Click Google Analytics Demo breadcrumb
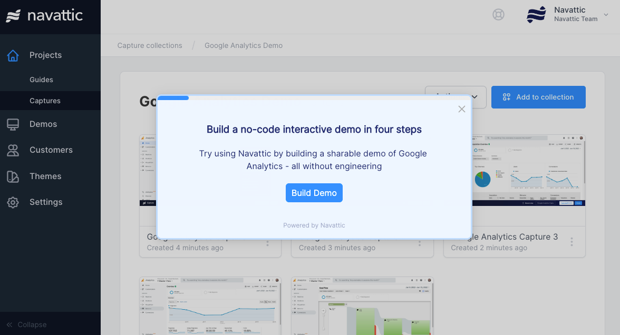 (244, 45)
